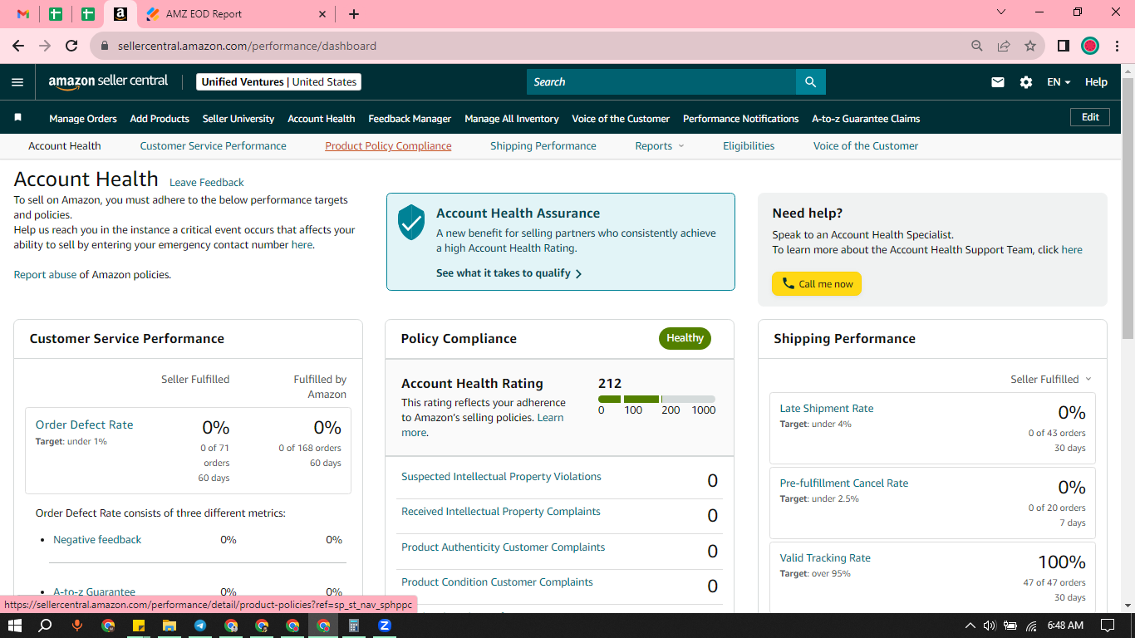1135x638 pixels.
Task: Click the yellow Call me now button
Action: (x=817, y=284)
